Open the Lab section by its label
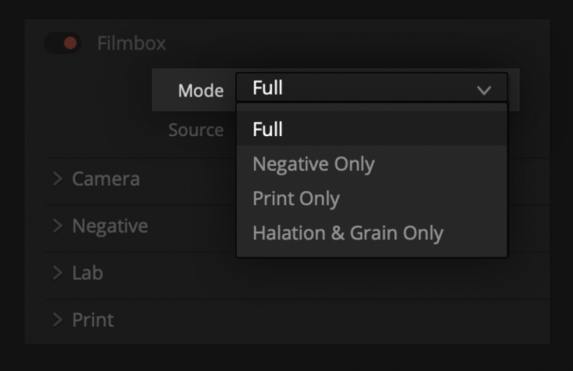 pyautogui.click(x=87, y=273)
